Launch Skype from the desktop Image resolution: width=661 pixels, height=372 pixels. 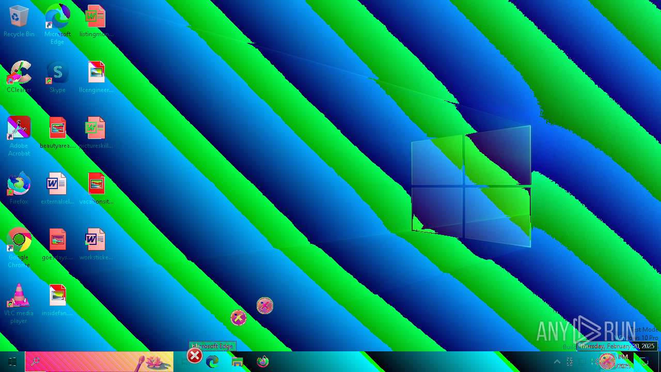57,77
